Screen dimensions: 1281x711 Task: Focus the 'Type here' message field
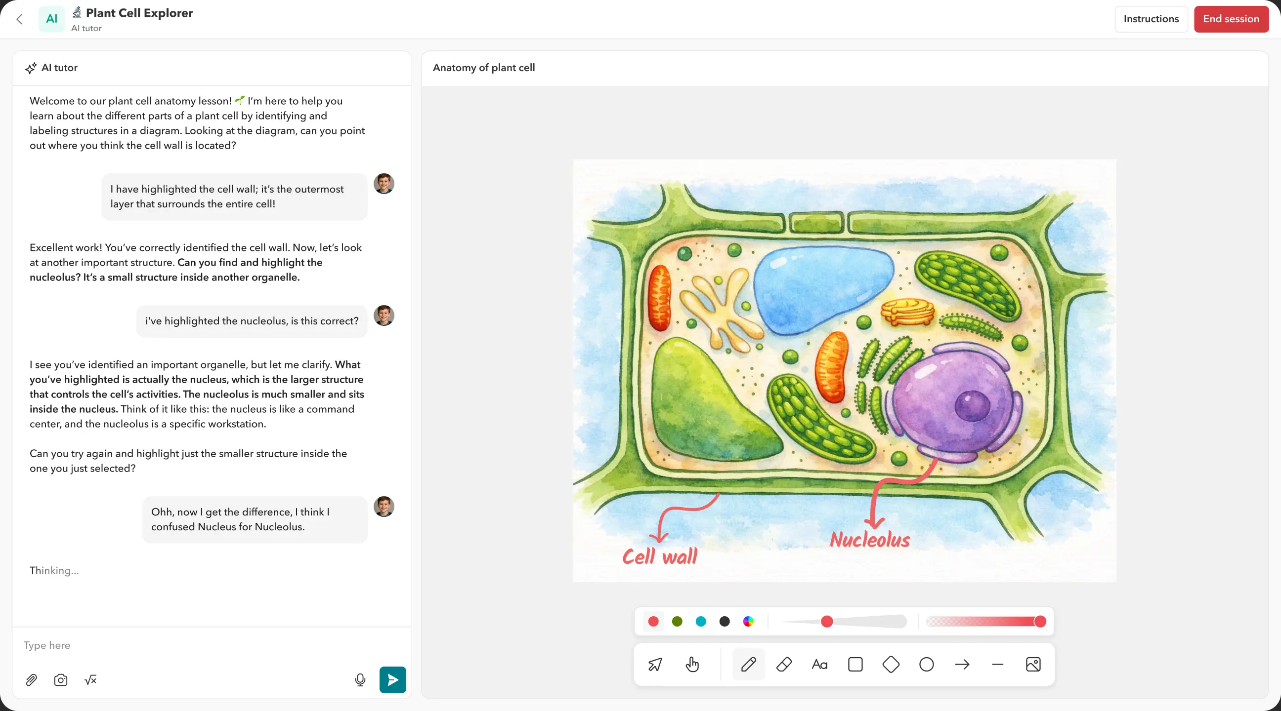pos(212,645)
